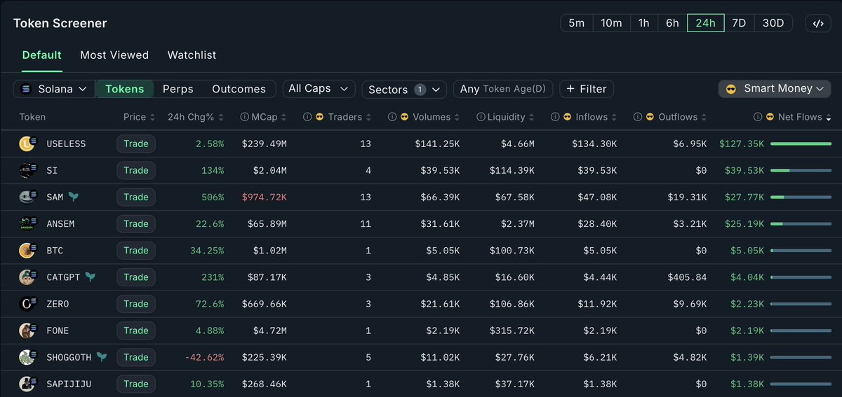Image resolution: width=842 pixels, height=397 pixels.
Task: Click the USELESS net flow bar
Action: click(801, 144)
